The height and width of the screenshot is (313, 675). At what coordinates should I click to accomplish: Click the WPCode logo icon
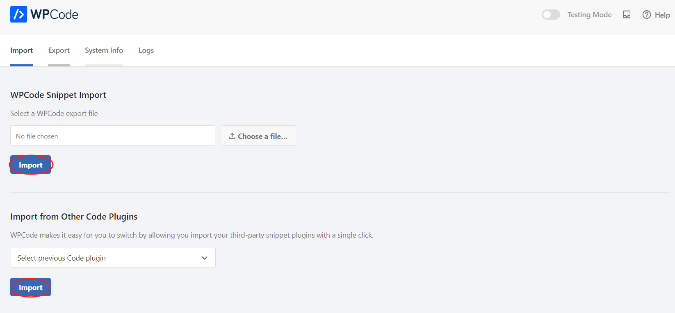pos(18,14)
